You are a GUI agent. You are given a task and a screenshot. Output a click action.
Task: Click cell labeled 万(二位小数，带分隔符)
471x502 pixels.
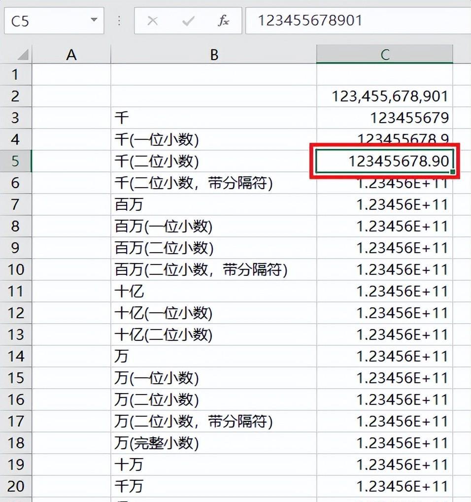coord(213,421)
